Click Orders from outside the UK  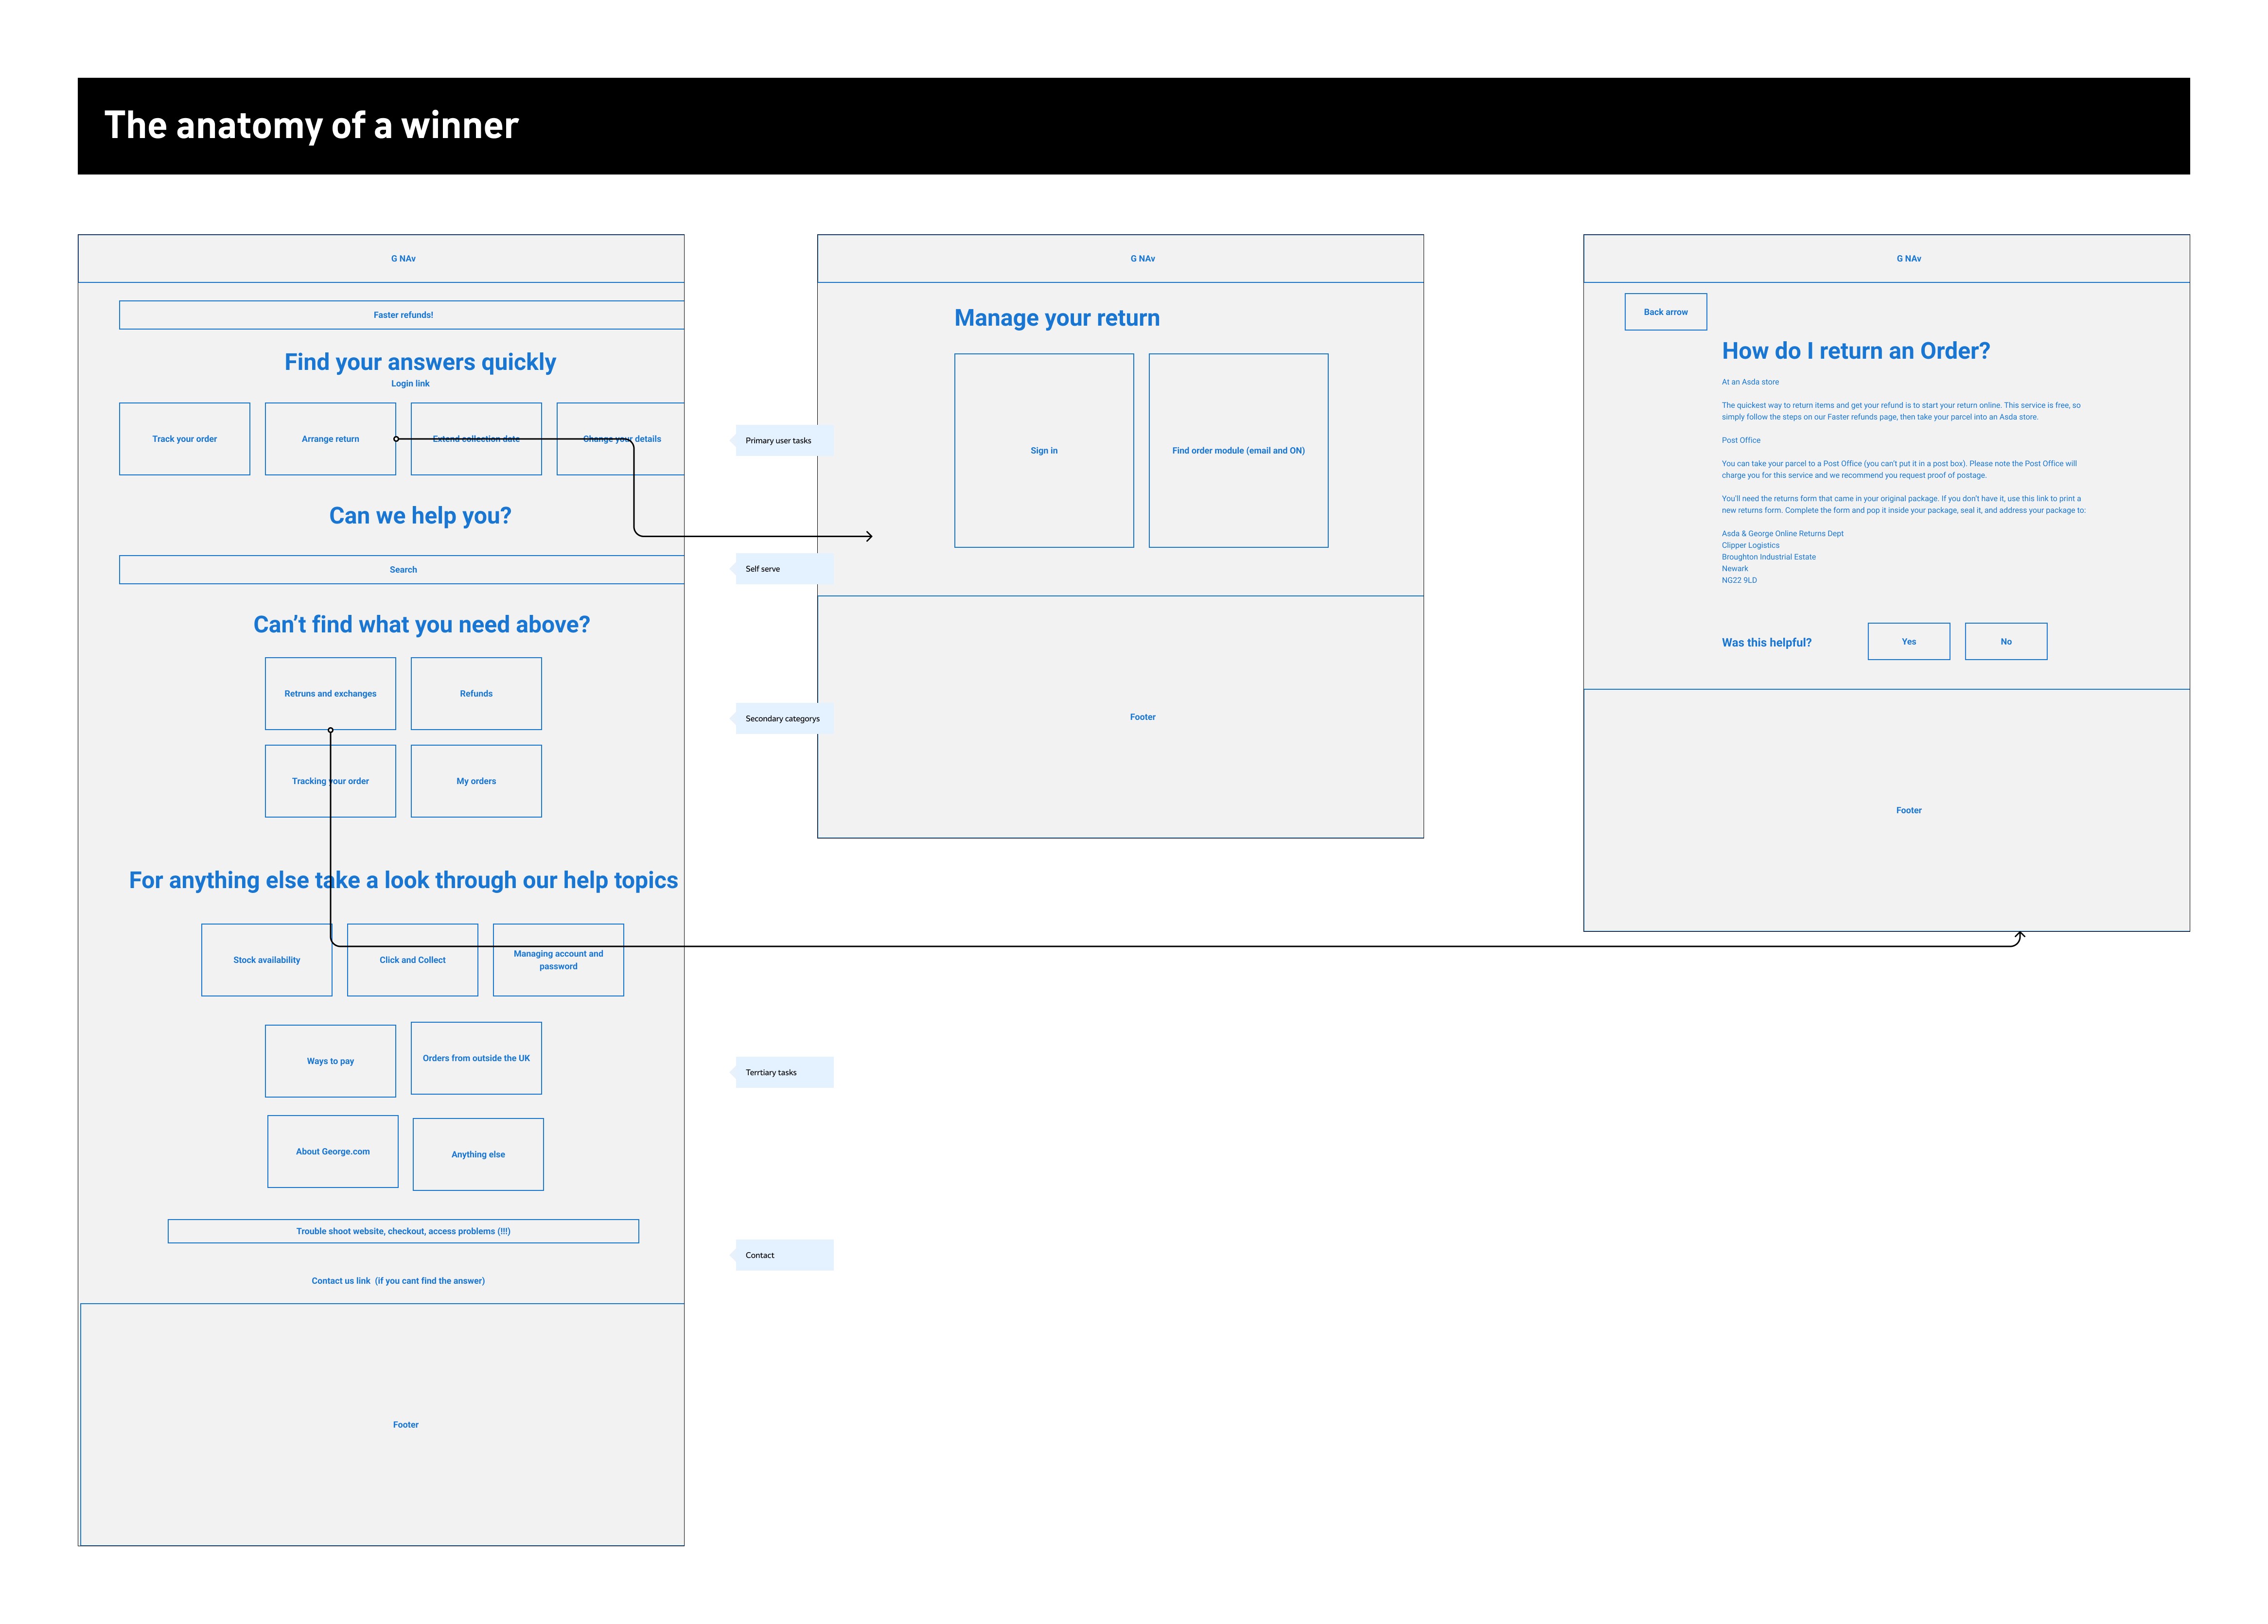pos(476,1058)
